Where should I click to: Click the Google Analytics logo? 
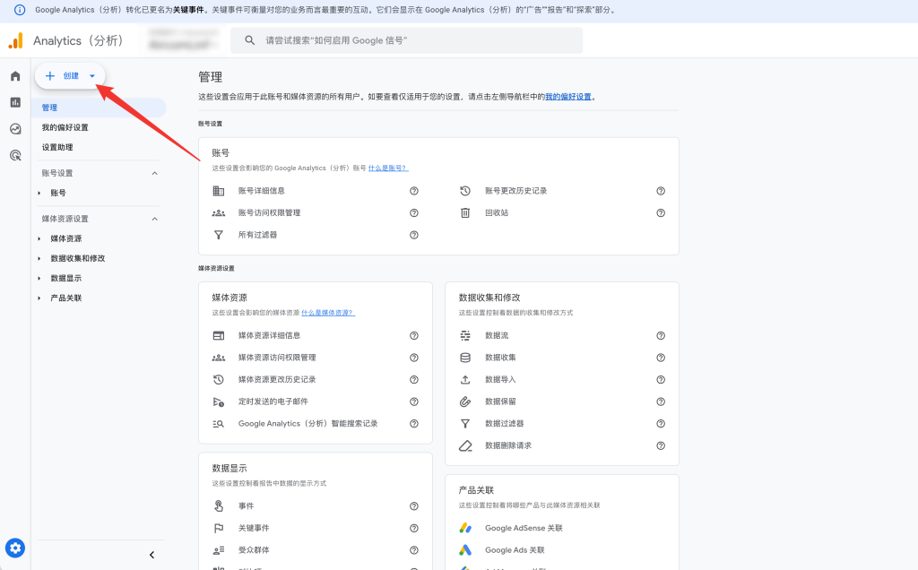coord(16,40)
